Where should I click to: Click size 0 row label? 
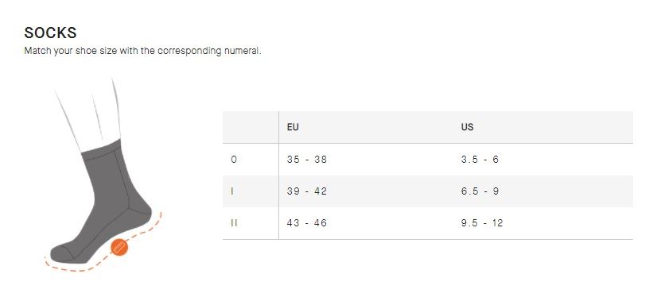[x=234, y=159]
